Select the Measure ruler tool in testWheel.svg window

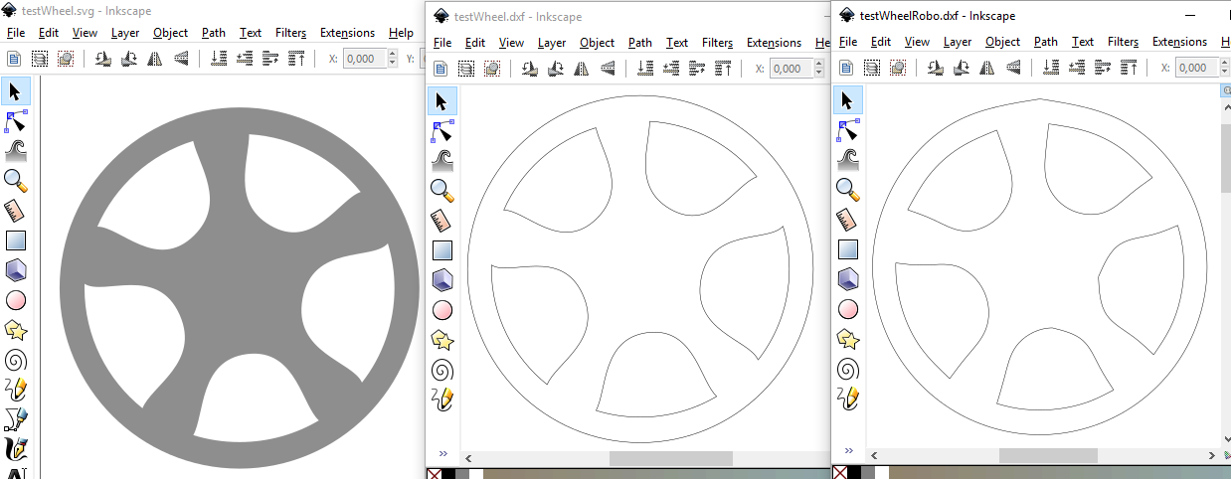click(15, 211)
